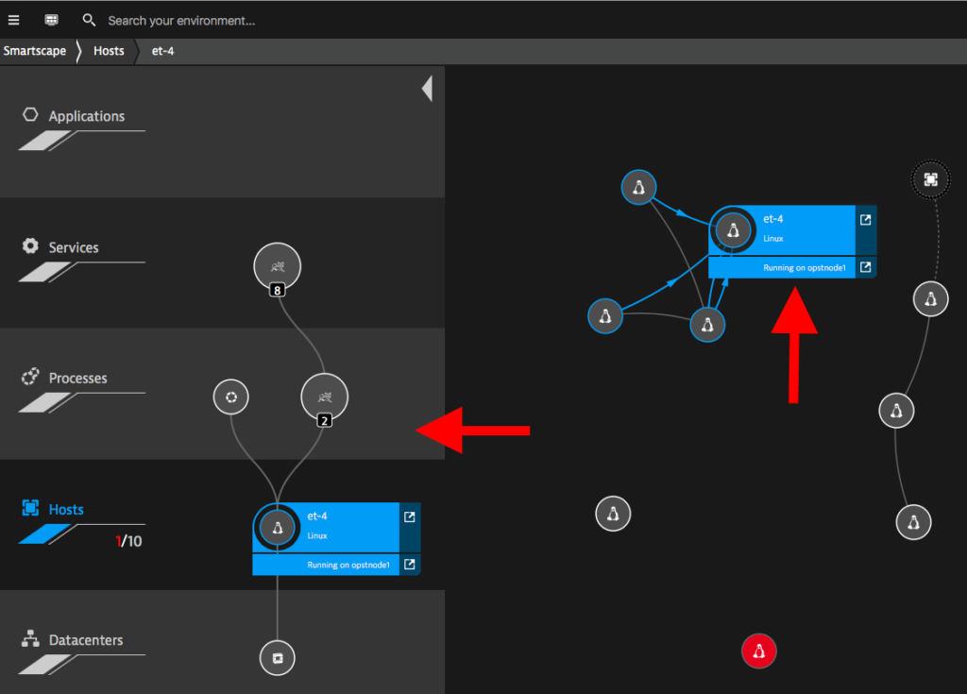
Task: Click the Services gear icon
Action: [30, 246]
